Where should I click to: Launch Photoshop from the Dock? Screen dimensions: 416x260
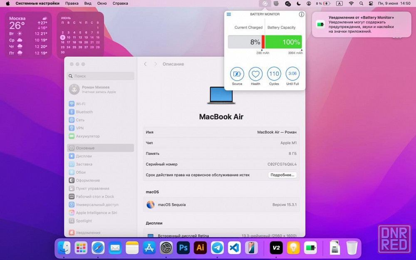click(x=183, y=248)
